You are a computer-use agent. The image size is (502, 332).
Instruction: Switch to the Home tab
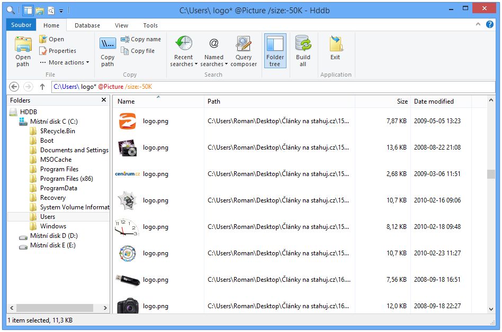point(51,25)
